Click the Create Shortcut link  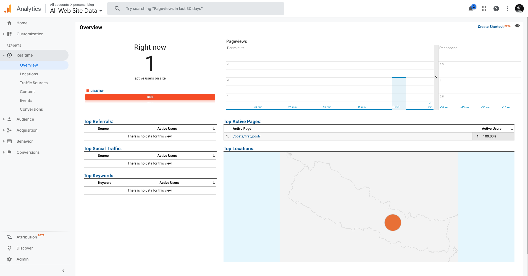491,27
